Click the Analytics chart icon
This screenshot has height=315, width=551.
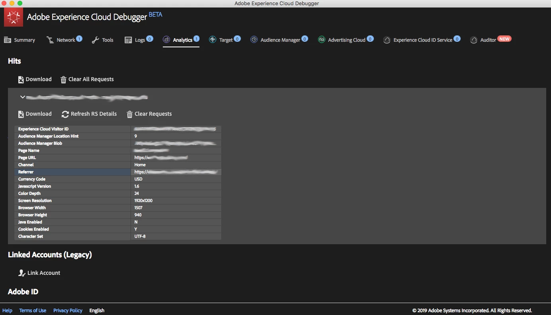166,40
